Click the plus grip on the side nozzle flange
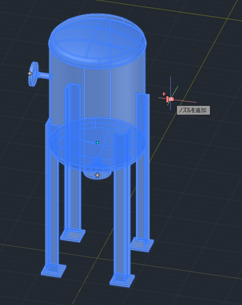This screenshot has height=305, width=242. pos(30,73)
